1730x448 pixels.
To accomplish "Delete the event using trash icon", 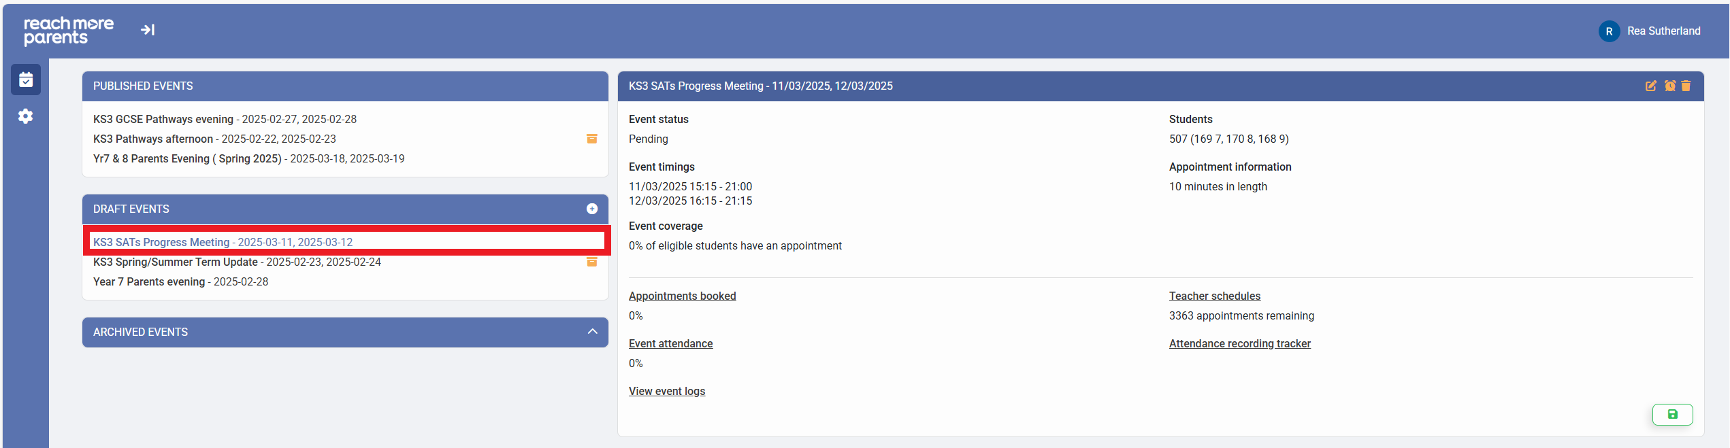I will click(1686, 86).
